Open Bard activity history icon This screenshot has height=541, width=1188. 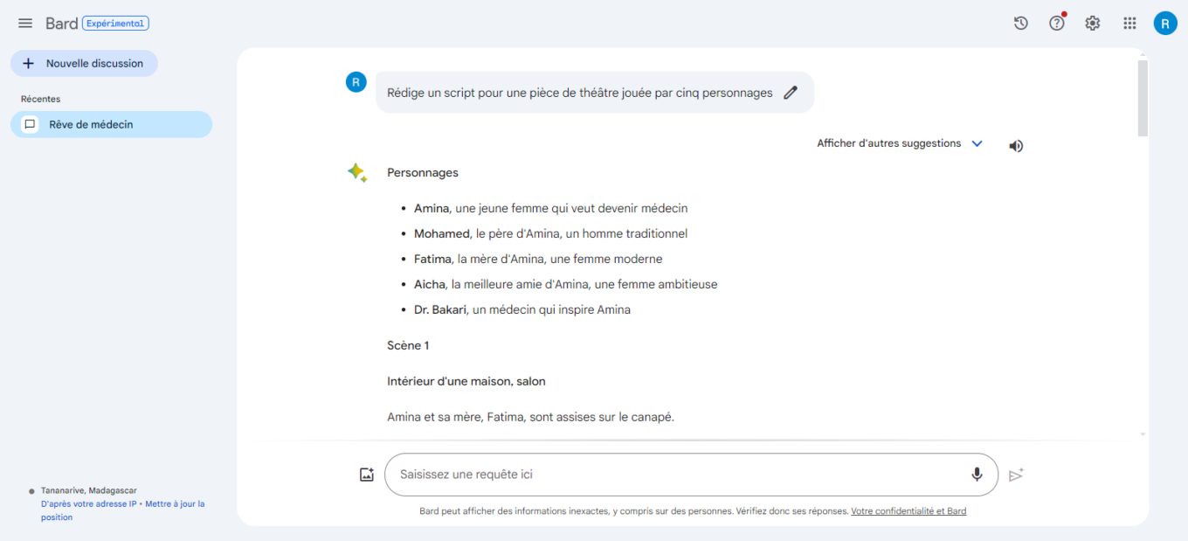[1020, 24]
